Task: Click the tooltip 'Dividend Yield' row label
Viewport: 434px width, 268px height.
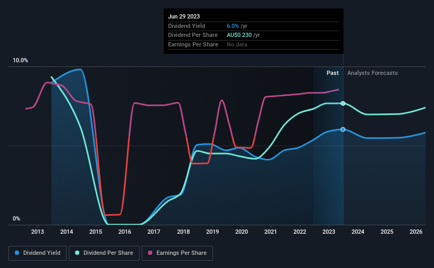Action: tap(187, 26)
